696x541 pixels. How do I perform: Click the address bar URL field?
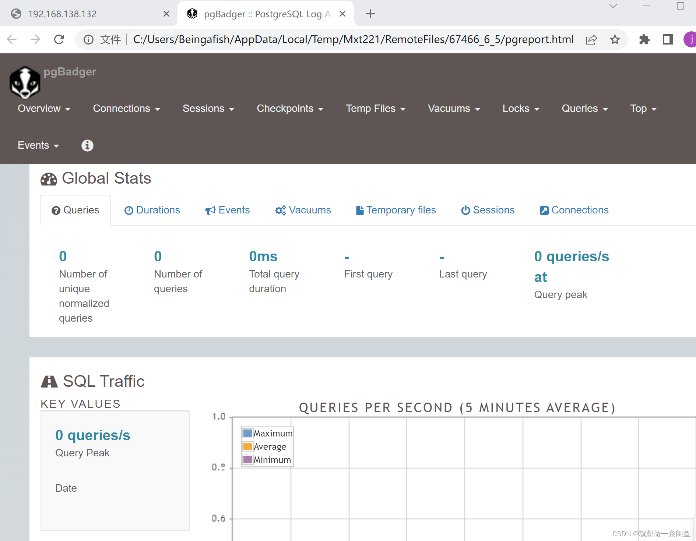354,39
